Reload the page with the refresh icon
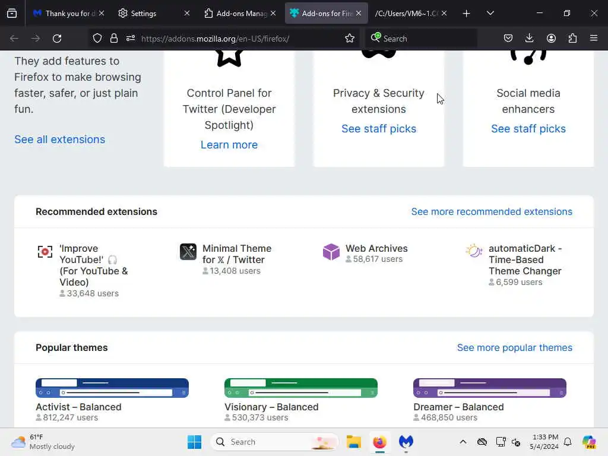Image resolution: width=608 pixels, height=456 pixels. tap(57, 39)
